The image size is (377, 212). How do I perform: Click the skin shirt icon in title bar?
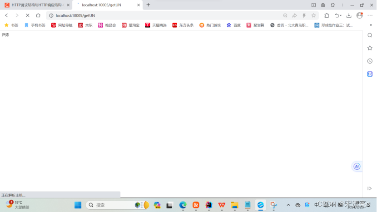tap(333, 5)
